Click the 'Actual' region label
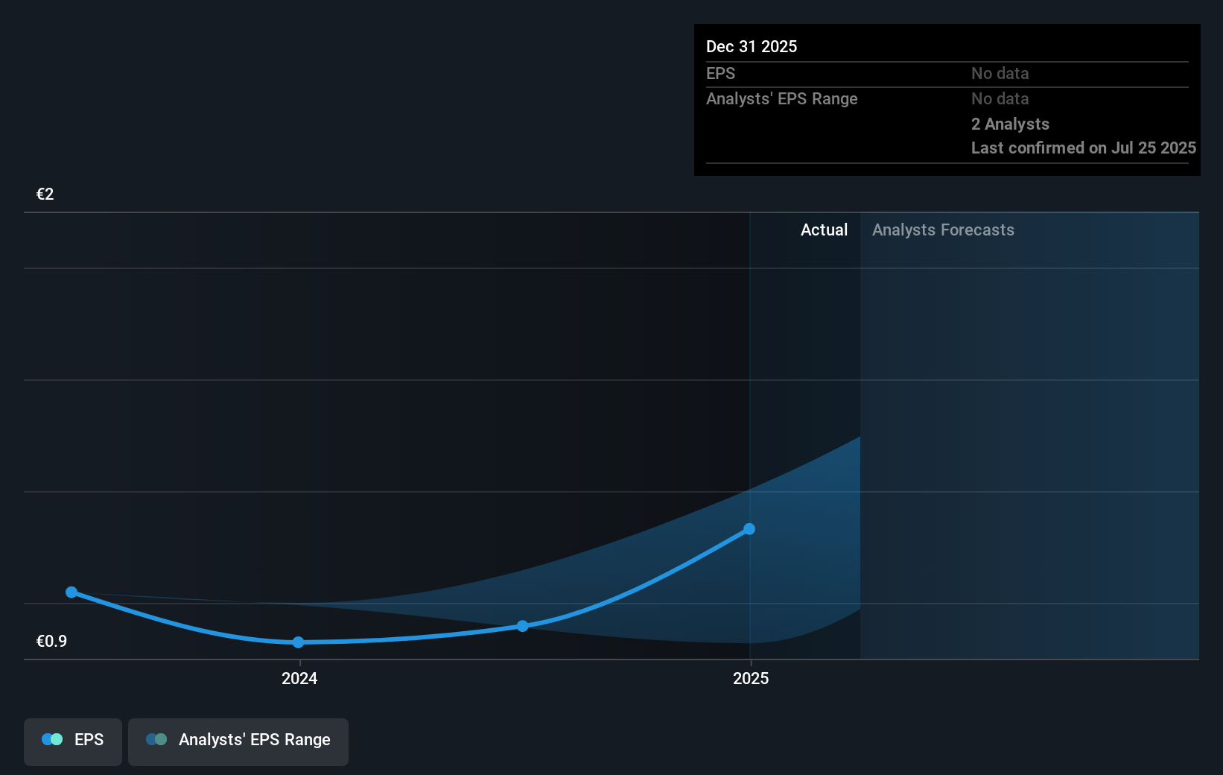Screen dimensions: 1223x775 point(824,230)
